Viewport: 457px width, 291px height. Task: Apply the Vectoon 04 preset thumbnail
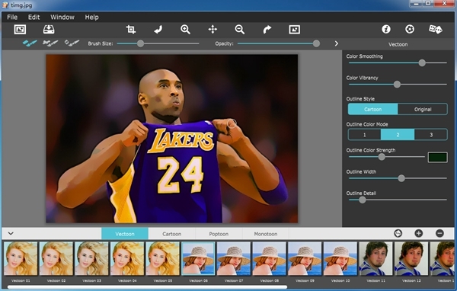tap(127, 259)
